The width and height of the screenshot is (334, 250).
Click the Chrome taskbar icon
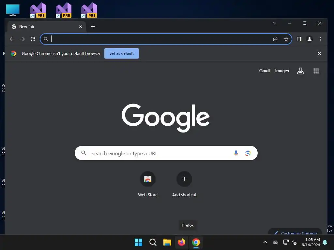click(x=196, y=242)
